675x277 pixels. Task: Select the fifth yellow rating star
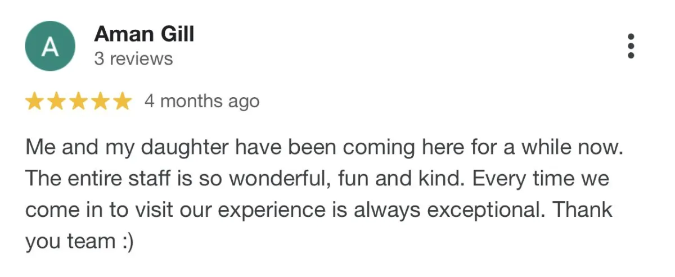point(120,102)
